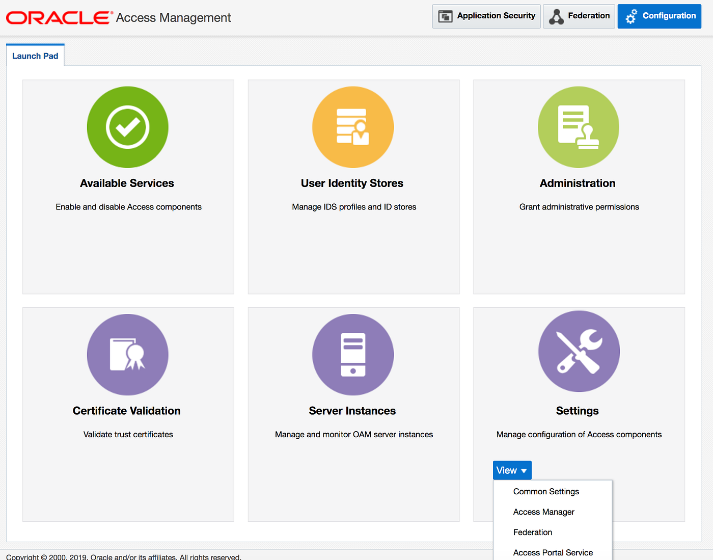The width and height of the screenshot is (713, 560).
Task: Click 'Manage configuration of Access components' text
Action: click(x=579, y=435)
